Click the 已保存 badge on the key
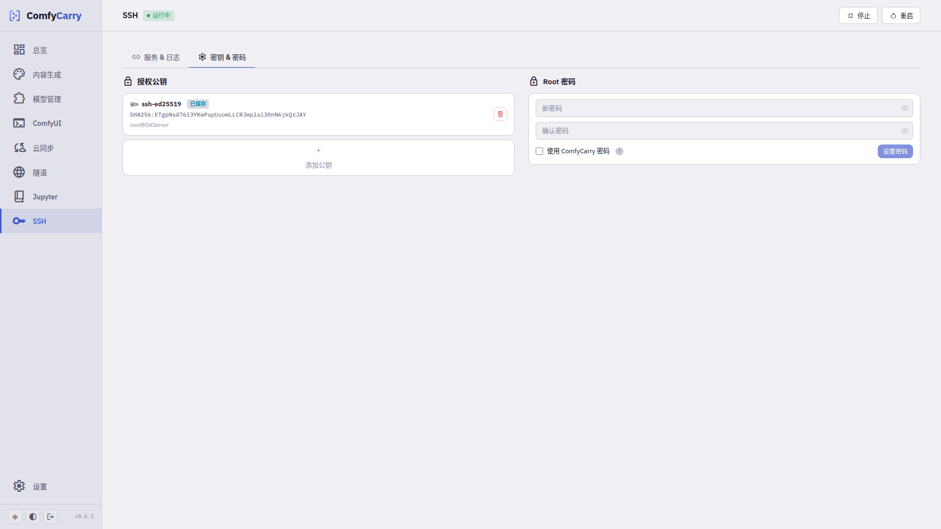941x529 pixels. [198, 104]
